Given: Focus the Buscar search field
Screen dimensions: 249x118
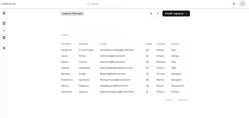Looking at the screenshot, I should click(x=106, y=4).
